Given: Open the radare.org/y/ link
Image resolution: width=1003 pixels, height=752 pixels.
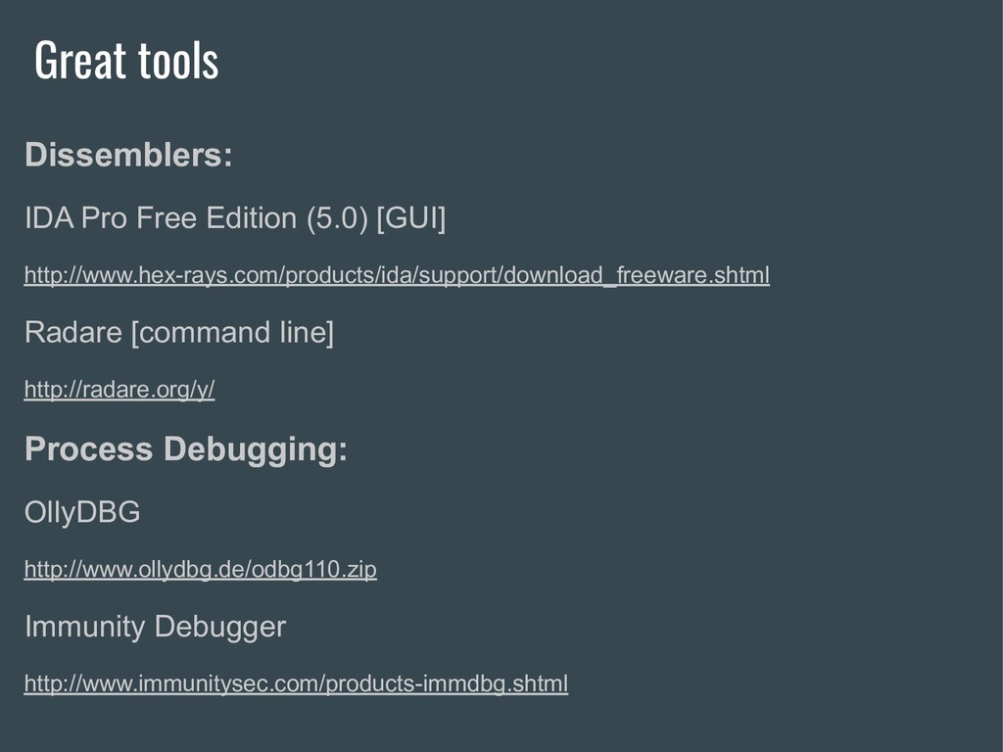Looking at the screenshot, I should pos(119,390).
